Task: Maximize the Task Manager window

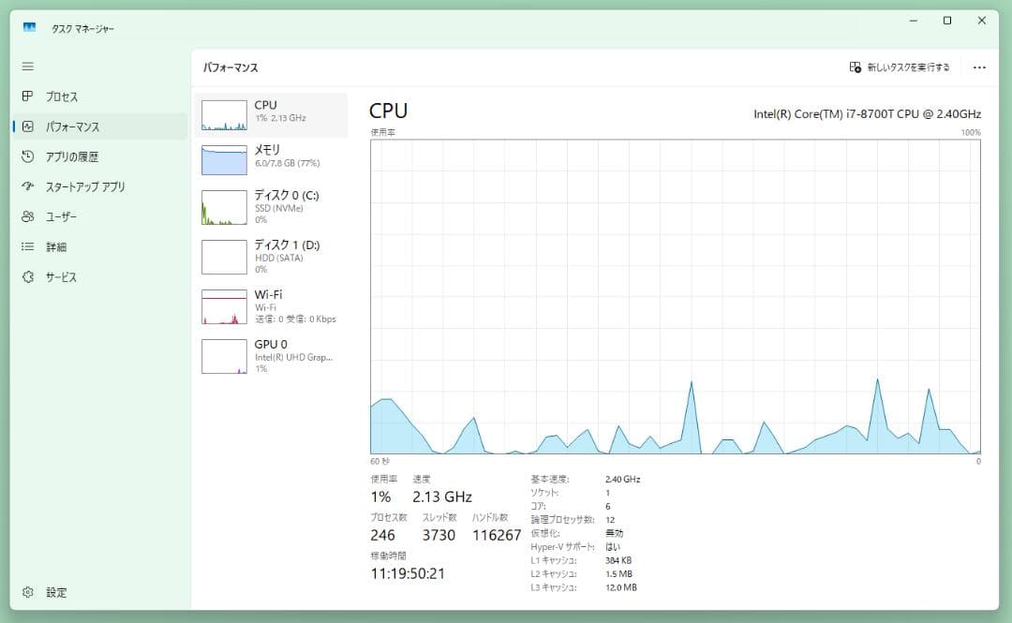Action: [x=947, y=21]
